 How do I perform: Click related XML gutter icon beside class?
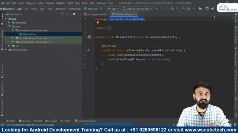coord(89,37)
